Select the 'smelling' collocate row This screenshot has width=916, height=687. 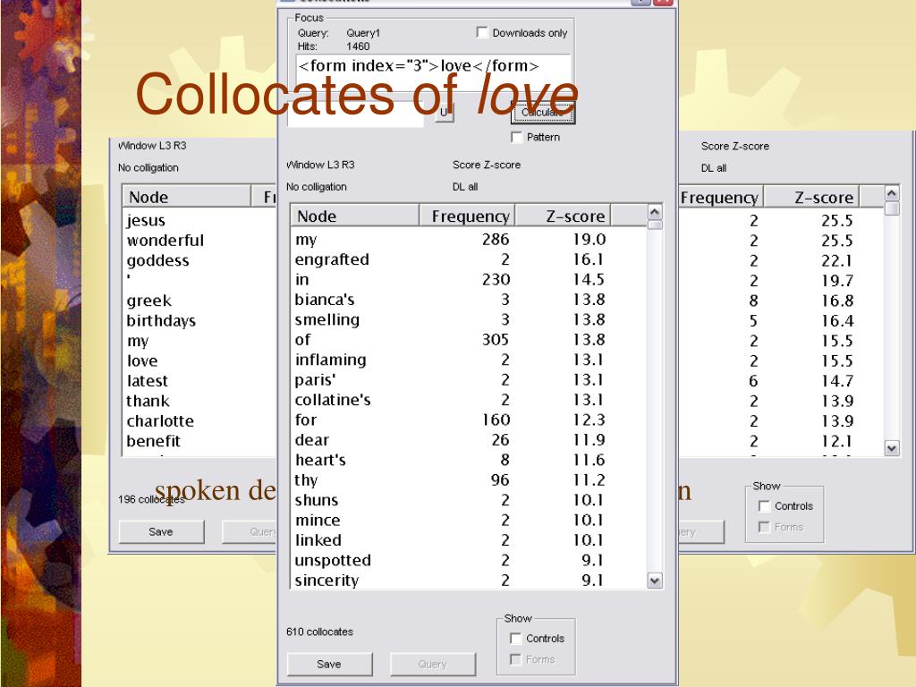coord(469,319)
